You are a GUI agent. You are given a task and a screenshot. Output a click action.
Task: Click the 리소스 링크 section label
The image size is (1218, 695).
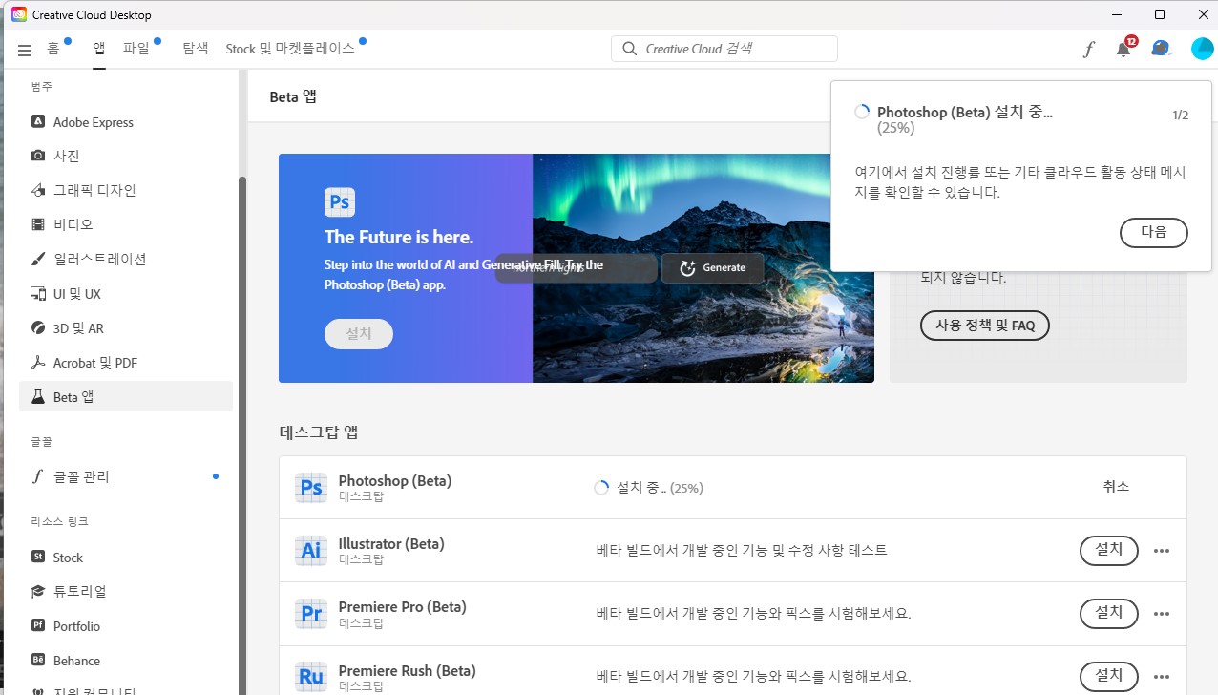pyautogui.click(x=59, y=521)
